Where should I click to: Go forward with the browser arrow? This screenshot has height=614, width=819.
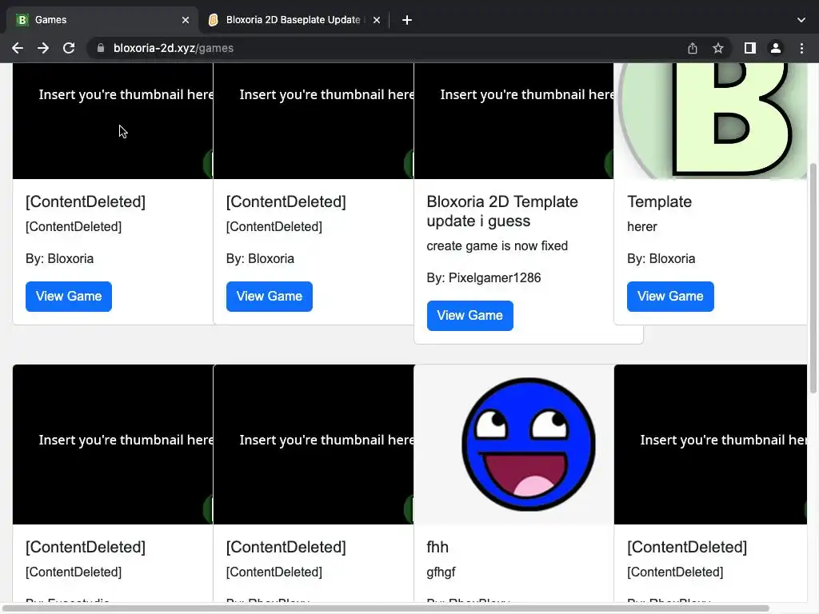coord(43,48)
